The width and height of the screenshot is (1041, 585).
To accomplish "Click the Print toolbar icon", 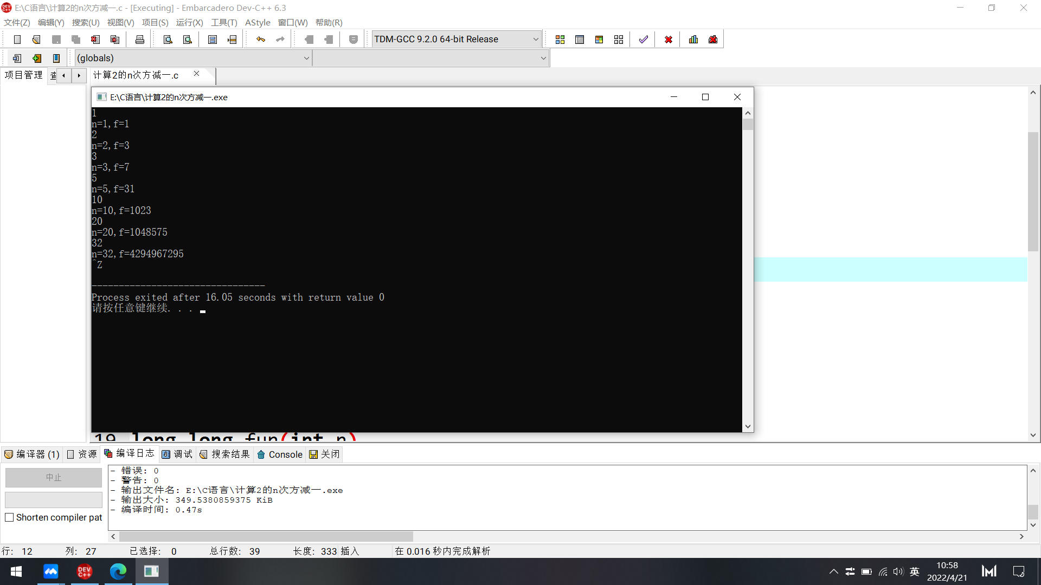I will point(140,40).
